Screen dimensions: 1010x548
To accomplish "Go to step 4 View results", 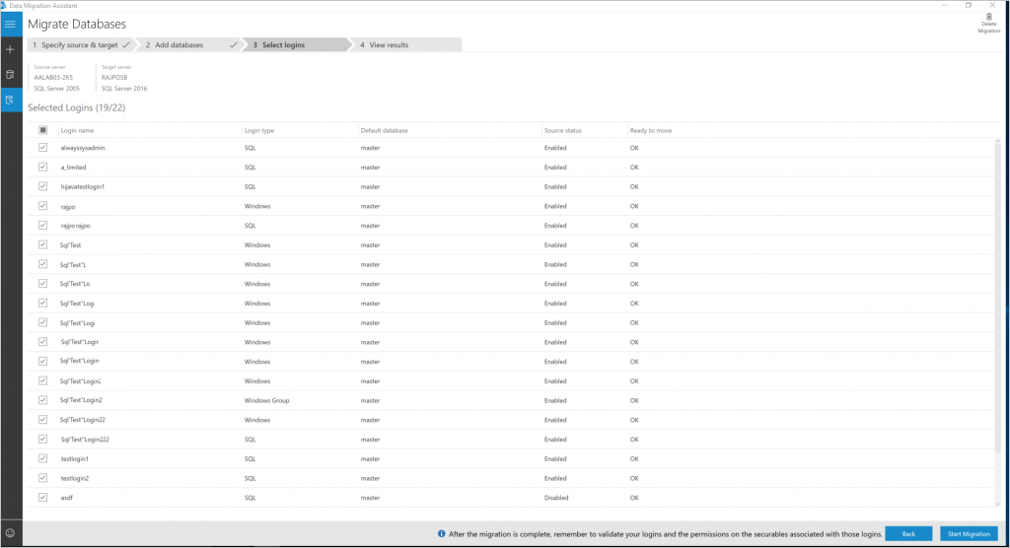I will point(405,45).
